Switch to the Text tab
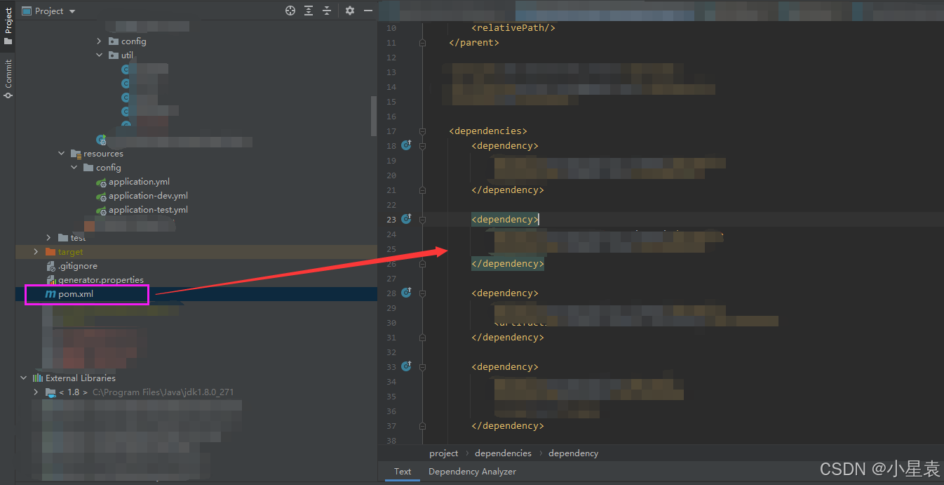944x485 pixels. (403, 472)
